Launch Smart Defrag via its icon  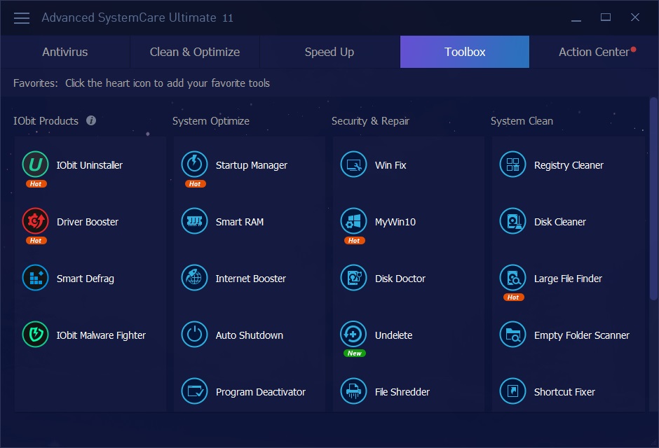[35, 278]
